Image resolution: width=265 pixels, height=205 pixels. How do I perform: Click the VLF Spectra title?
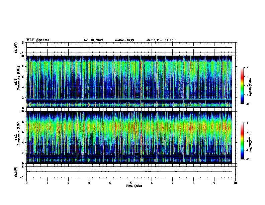pos(38,40)
